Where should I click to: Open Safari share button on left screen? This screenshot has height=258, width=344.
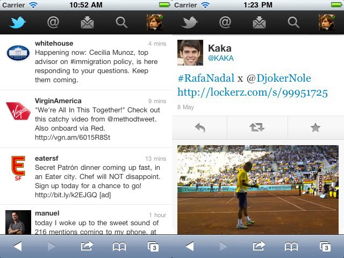pyautogui.click(x=87, y=246)
